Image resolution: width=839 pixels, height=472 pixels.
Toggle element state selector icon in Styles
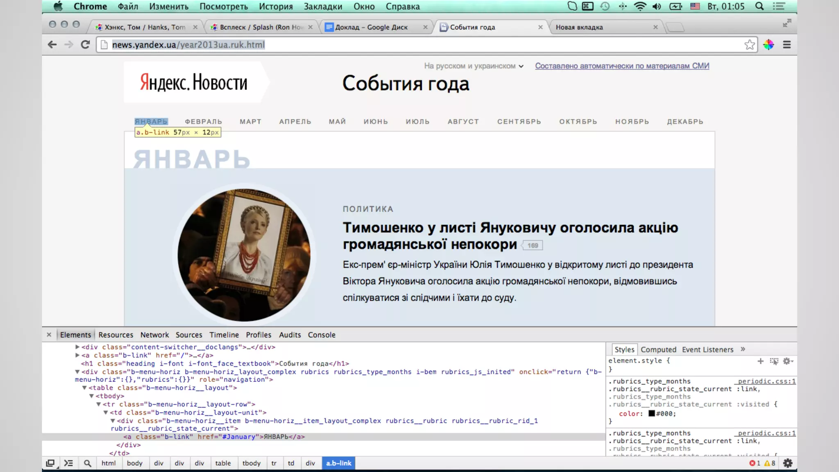774,361
